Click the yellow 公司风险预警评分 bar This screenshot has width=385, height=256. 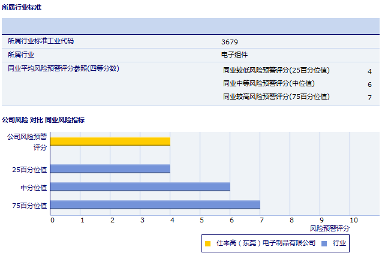click(x=110, y=141)
